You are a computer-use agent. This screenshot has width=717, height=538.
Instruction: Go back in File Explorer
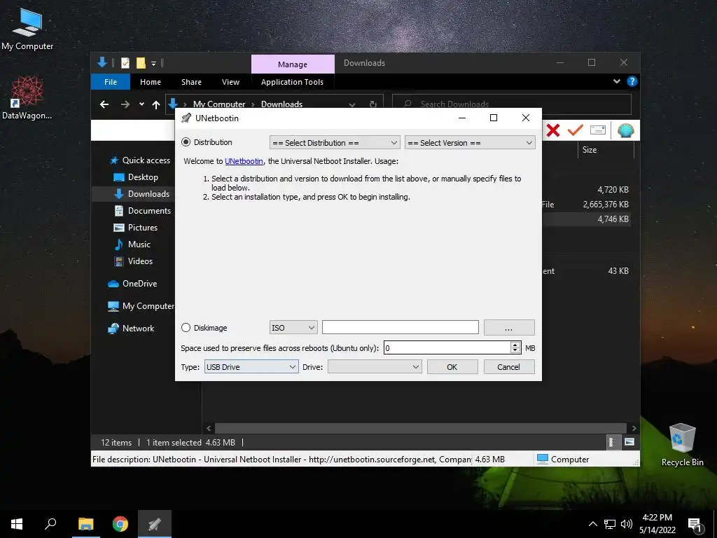coord(104,105)
